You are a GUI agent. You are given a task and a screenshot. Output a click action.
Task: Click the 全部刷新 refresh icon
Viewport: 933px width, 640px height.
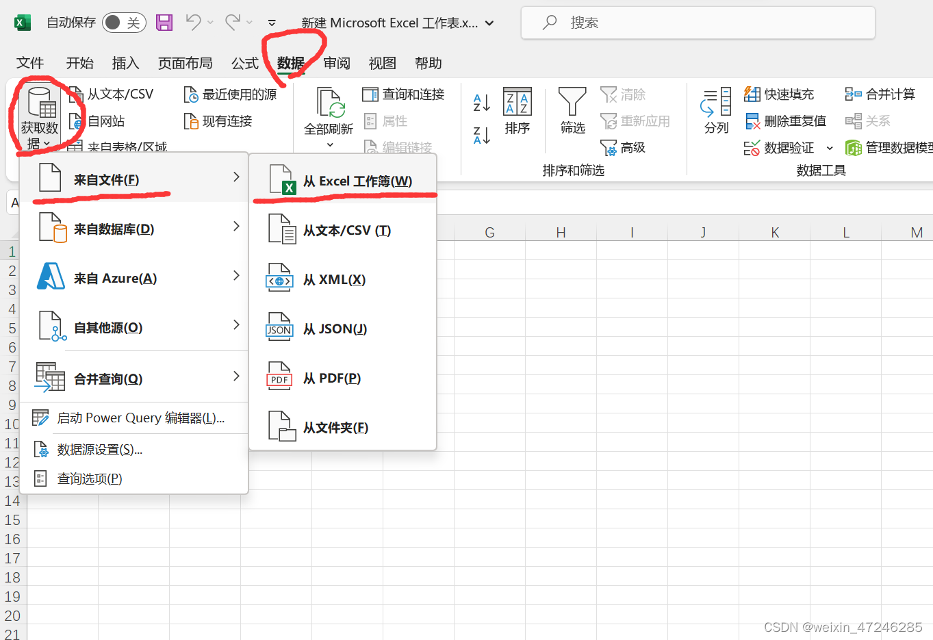click(x=329, y=103)
